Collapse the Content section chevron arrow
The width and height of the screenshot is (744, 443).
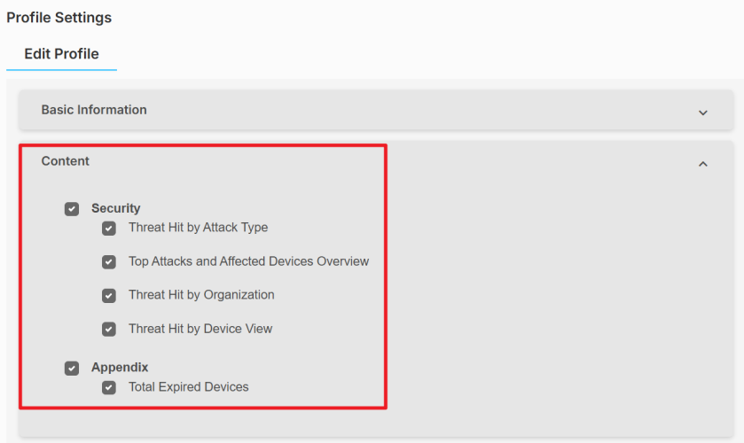702,163
